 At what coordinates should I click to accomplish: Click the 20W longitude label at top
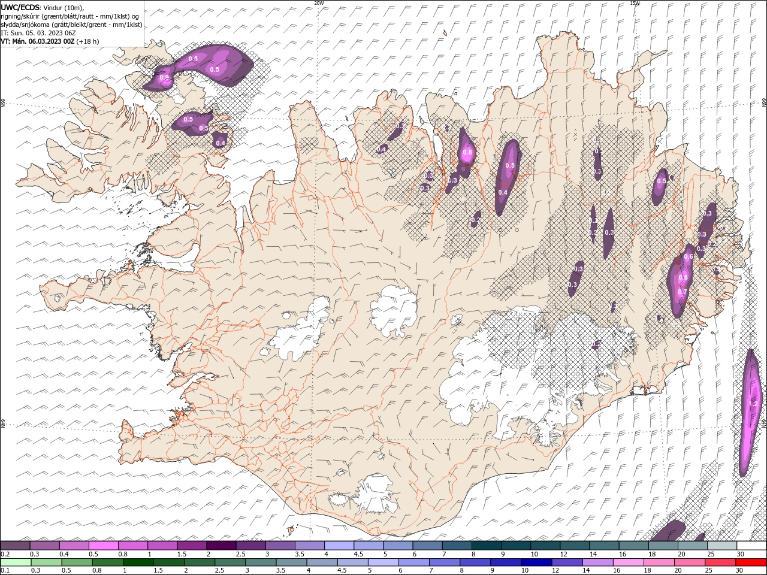(x=319, y=3)
